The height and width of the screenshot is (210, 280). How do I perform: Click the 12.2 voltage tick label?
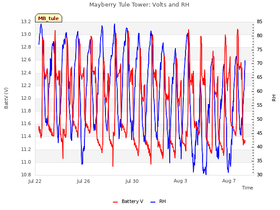pos(26,85)
